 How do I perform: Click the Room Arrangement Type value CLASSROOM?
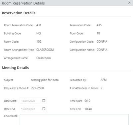point(45,50)
